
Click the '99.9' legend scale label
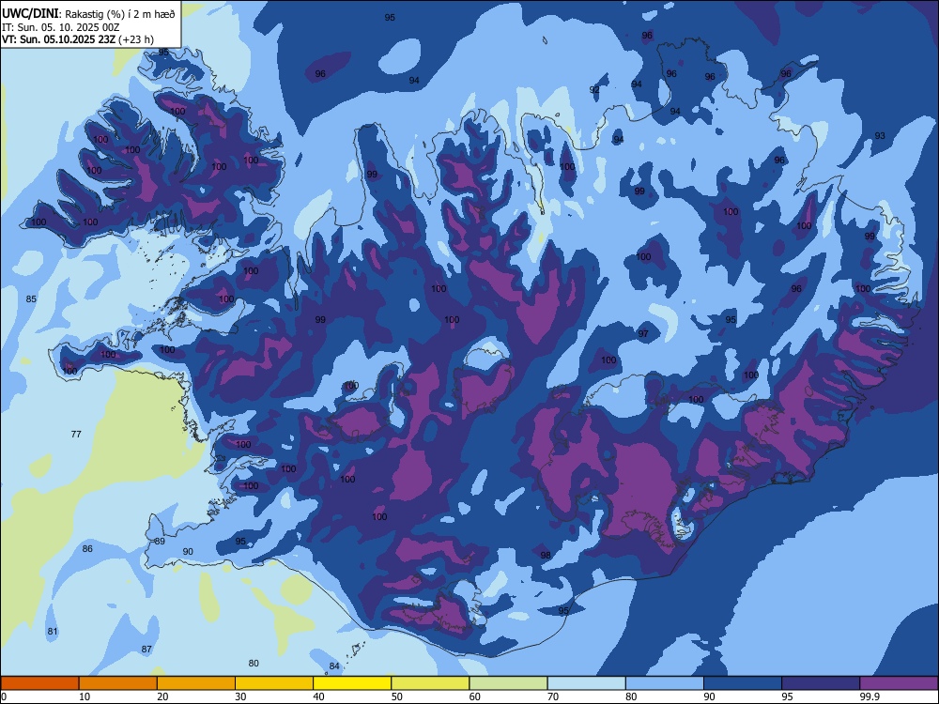(870, 696)
